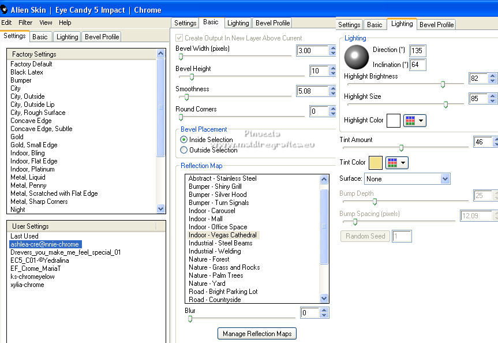
Task: Choose Road - Bright Parking Lot reflection map
Action: [x=223, y=292]
